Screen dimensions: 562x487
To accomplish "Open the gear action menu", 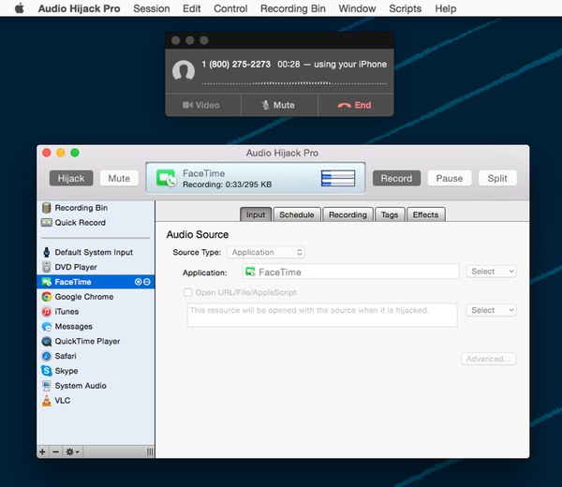I will pyautogui.click(x=72, y=451).
